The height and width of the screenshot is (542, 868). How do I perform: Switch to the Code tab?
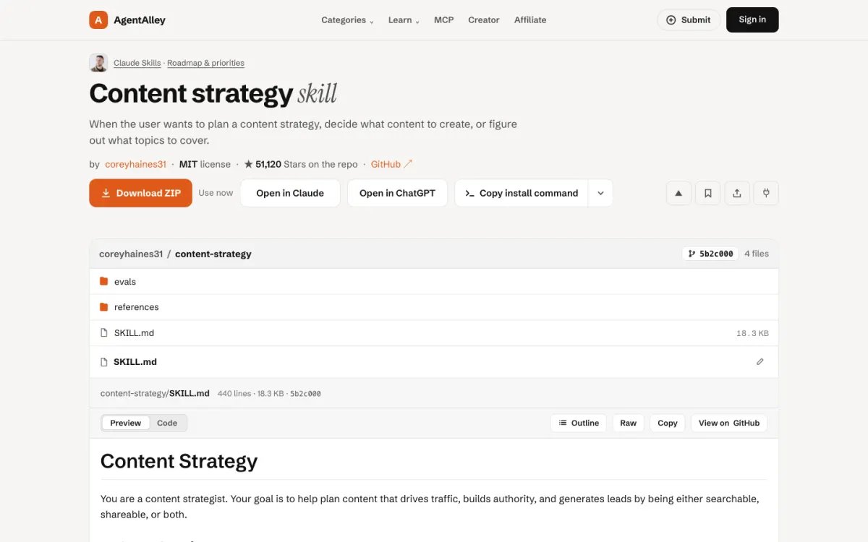167,423
